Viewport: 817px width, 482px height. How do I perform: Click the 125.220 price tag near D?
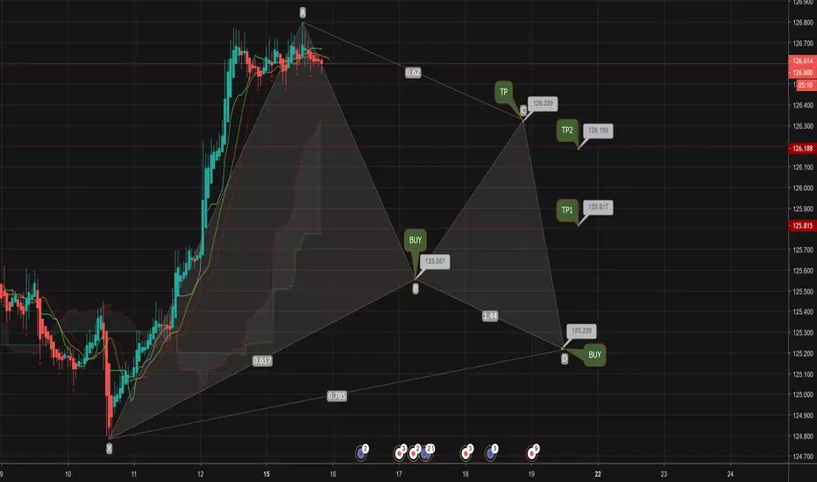click(x=581, y=331)
